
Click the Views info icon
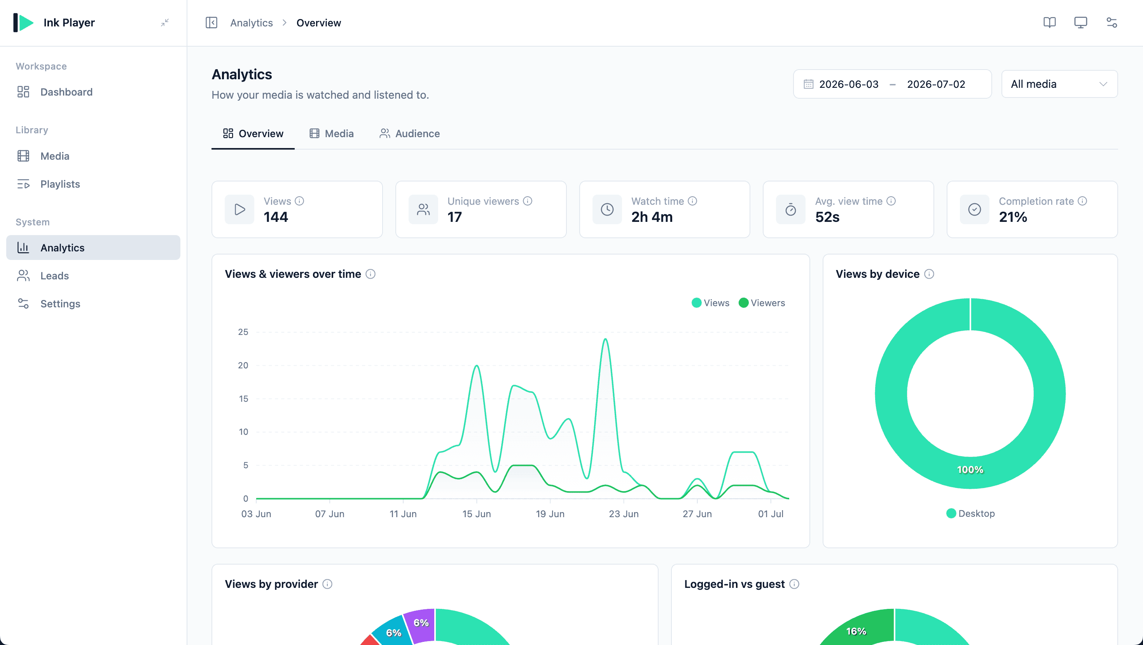click(299, 201)
